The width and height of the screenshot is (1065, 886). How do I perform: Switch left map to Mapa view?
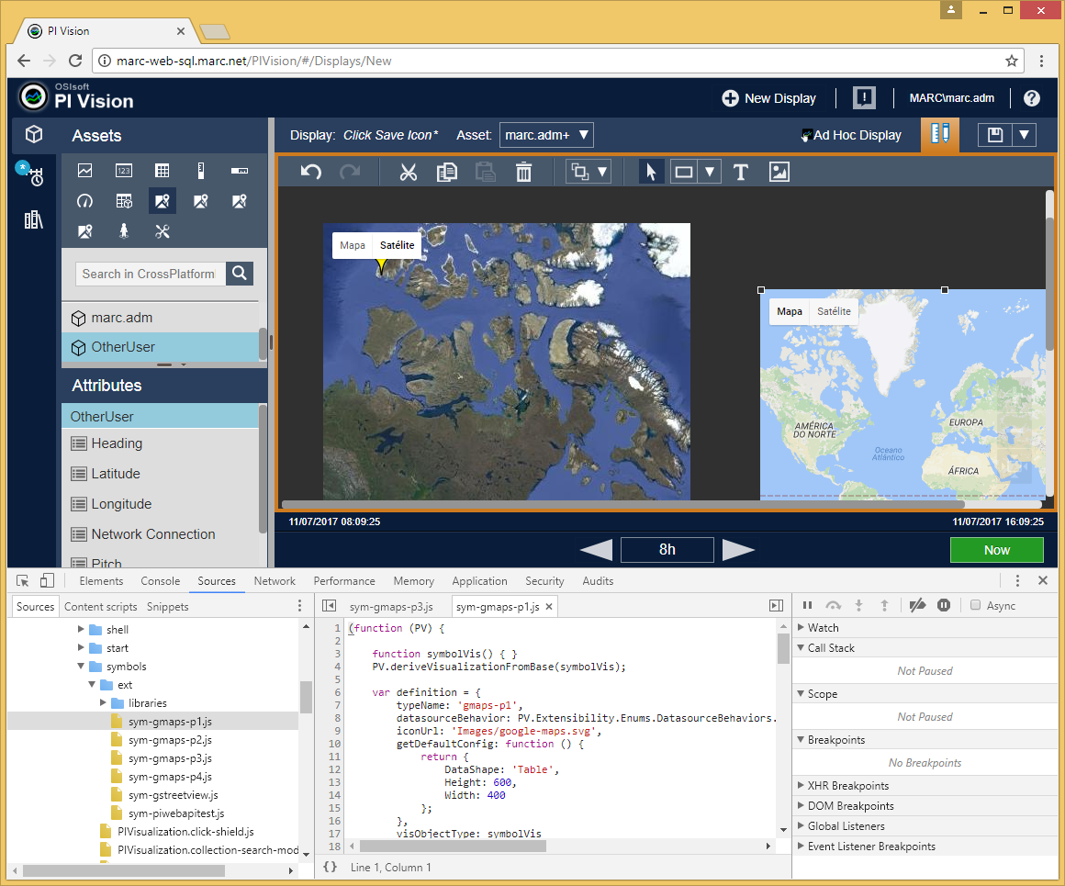(x=353, y=245)
